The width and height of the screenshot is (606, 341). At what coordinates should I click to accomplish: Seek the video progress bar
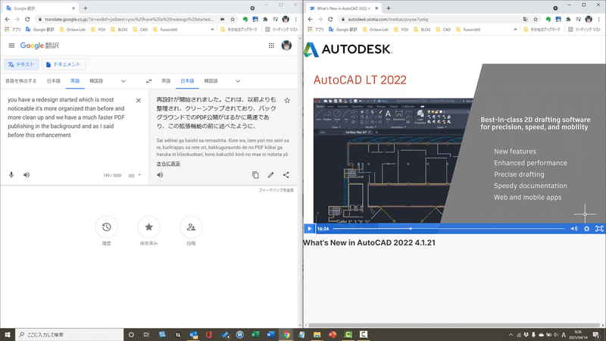[448, 229]
